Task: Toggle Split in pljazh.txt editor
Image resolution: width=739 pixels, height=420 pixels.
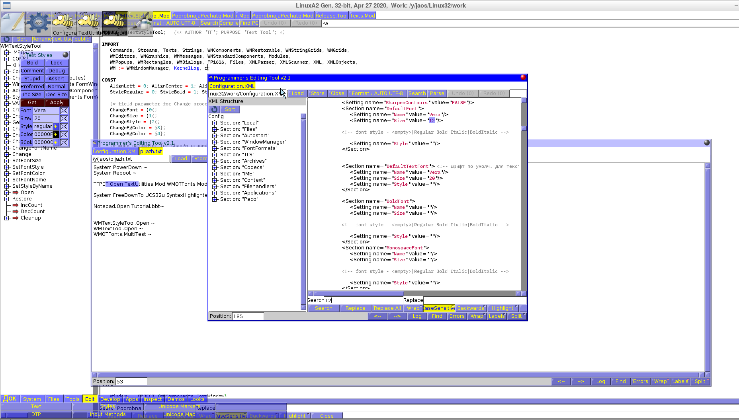Action: click(x=700, y=381)
